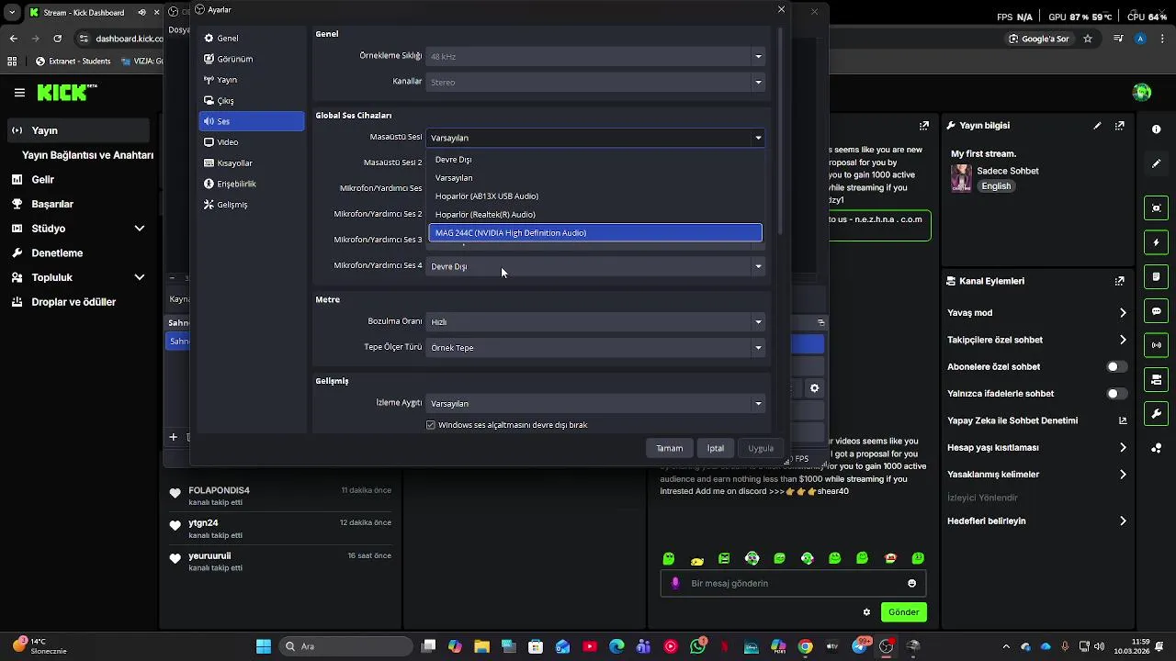Viewport: 1176px width, 661px height.
Task: Expand Yasaklanmış kelimeler options
Action: tap(1123, 475)
